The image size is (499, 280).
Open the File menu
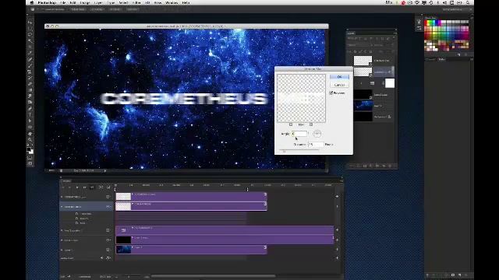coord(63,2)
